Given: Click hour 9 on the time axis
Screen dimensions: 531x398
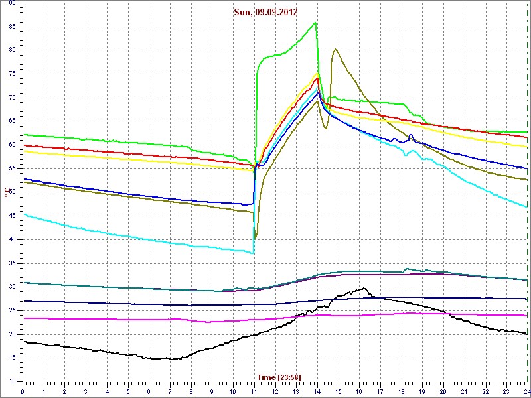Looking at the screenshot, I should (212, 390).
